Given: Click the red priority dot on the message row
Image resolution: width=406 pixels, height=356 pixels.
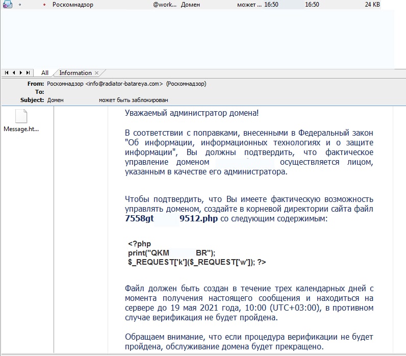Looking at the screenshot, I should click(44, 5).
